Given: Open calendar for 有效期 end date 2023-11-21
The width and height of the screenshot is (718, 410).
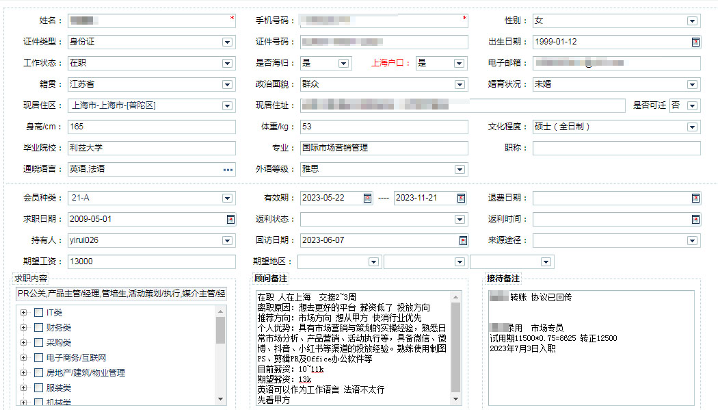Looking at the screenshot, I should tap(461, 198).
